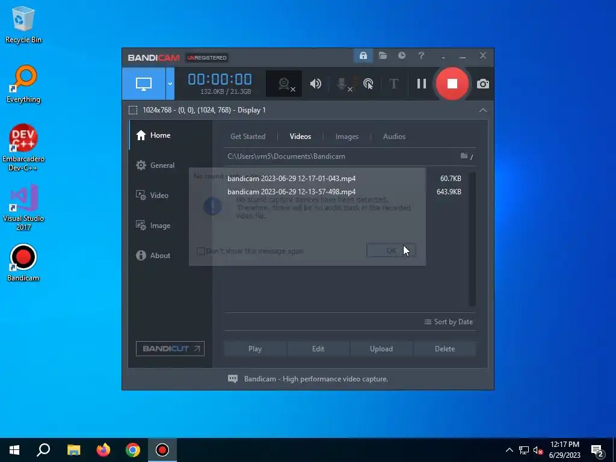Click the lock icon in the title bar
The image size is (616, 462).
pyautogui.click(x=363, y=56)
